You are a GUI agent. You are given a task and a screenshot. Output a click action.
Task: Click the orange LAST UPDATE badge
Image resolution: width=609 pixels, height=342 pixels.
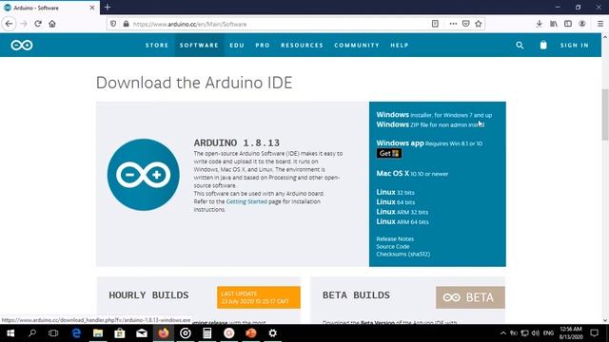click(259, 297)
